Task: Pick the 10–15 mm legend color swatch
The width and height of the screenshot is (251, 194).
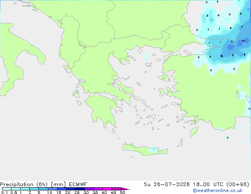Action: [x=53, y=189]
